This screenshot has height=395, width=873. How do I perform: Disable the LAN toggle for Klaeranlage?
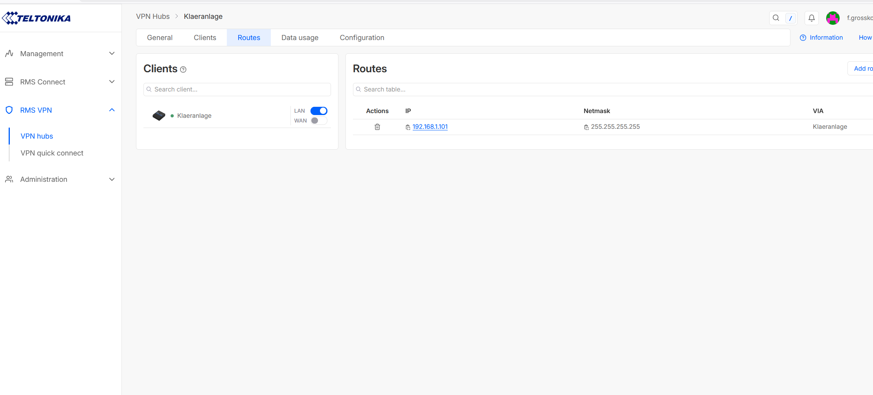pos(319,111)
